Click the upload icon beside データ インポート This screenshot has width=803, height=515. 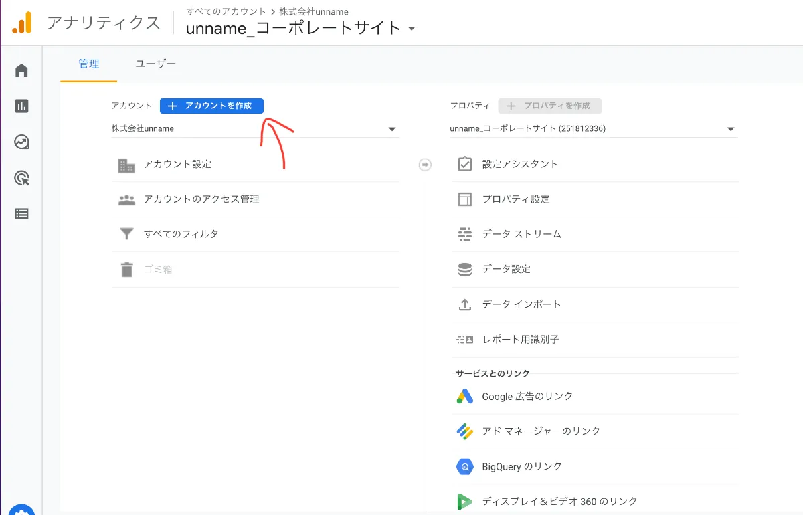(x=465, y=304)
